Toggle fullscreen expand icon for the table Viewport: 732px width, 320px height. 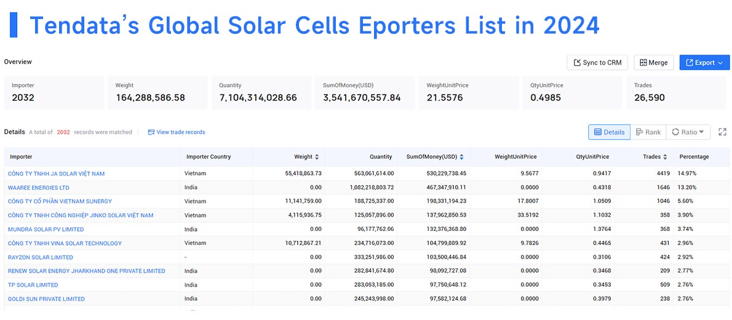pos(722,132)
